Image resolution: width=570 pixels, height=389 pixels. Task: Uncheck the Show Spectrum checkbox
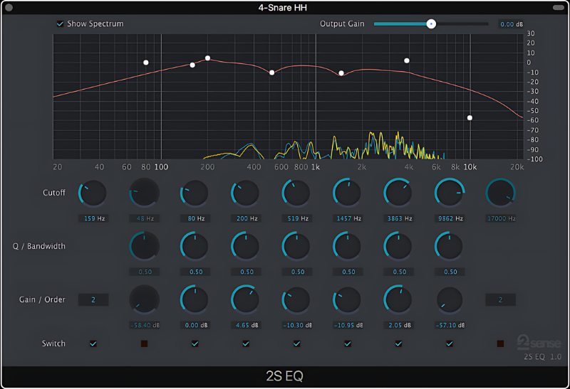pyautogui.click(x=61, y=24)
